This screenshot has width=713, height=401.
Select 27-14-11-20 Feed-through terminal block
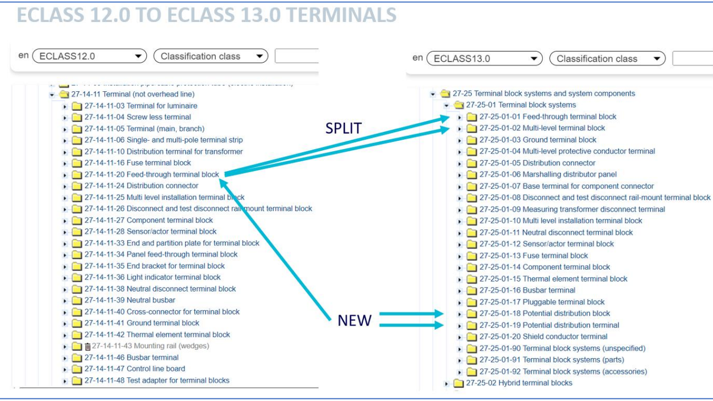[x=151, y=174]
